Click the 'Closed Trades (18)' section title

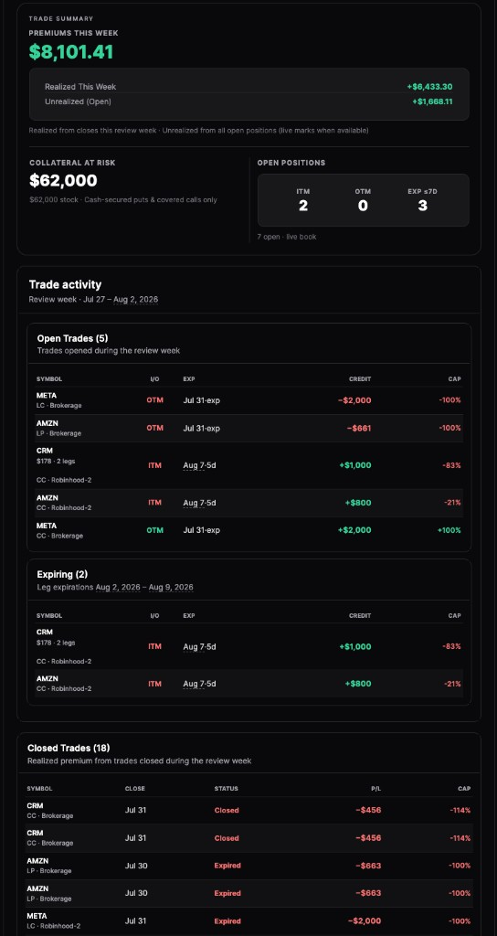click(69, 748)
